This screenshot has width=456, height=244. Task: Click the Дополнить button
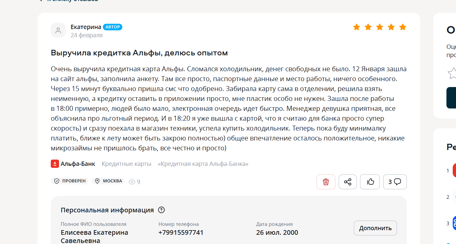pos(375,228)
